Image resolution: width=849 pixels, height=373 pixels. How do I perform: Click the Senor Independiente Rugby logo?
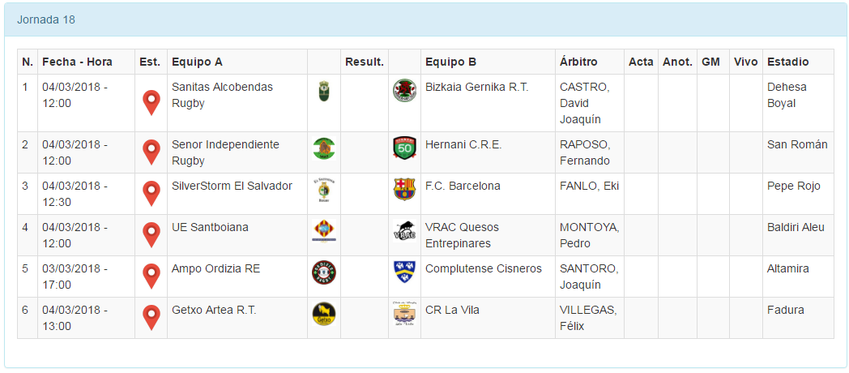pyautogui.click(x=324, y=148)
